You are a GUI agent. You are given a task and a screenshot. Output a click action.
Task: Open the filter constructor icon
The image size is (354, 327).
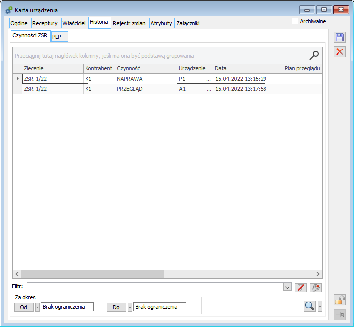[316, 287]
